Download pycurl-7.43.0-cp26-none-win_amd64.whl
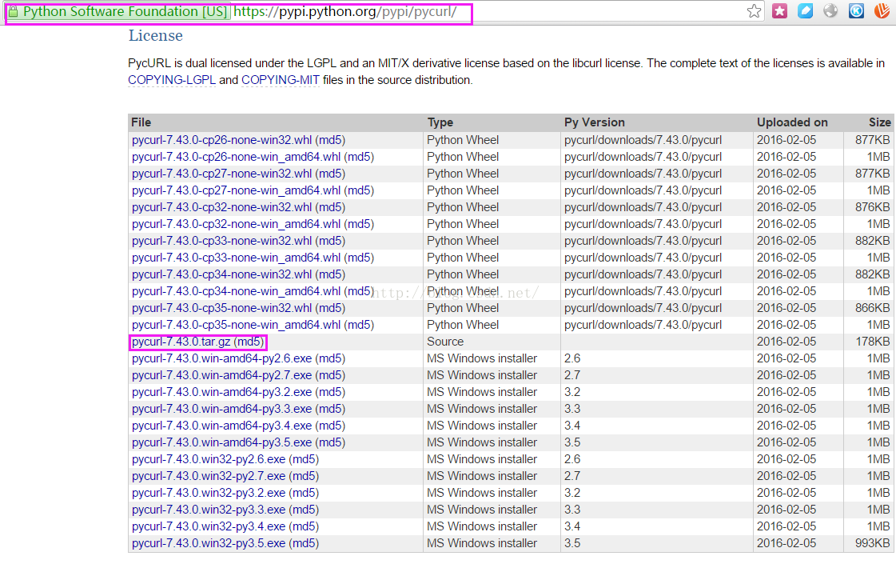Screen dimensions: 896x568 (x=236, y=157)
